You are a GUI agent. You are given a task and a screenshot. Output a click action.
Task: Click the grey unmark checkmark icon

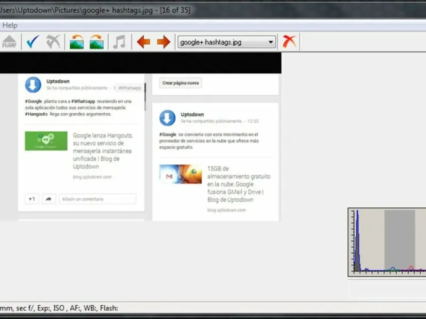(53, 42)
